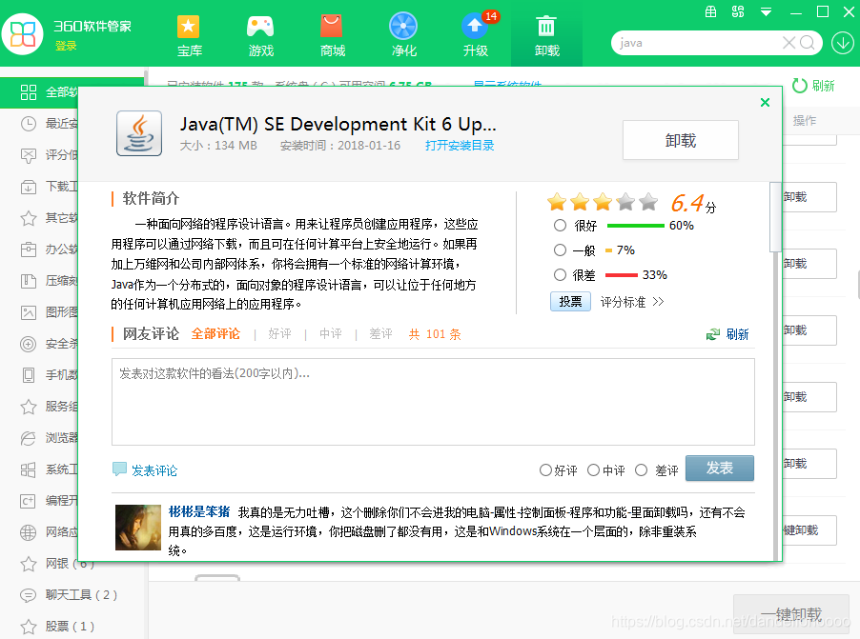Click the 一键卸载 button at bottom

pos(791,614)
